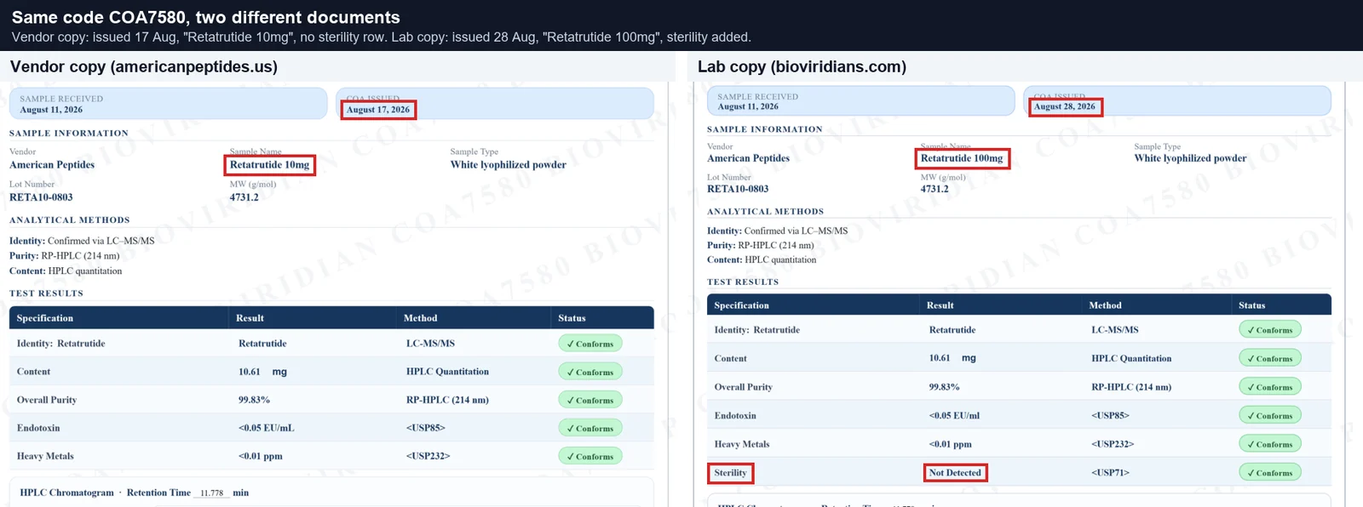Click Conforms badge on Vendor copy Endotoxin row
The height and width of the screenshot is (507, 1363).
(590, 428)
